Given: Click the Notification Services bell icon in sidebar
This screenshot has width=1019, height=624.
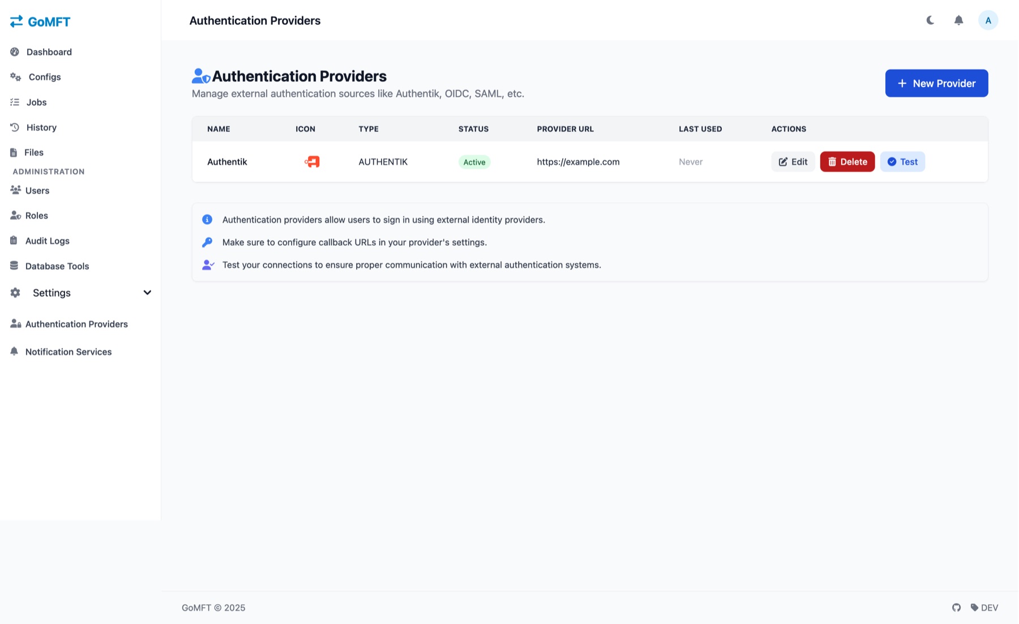Looking at the screenshot, I should point(14,351).
